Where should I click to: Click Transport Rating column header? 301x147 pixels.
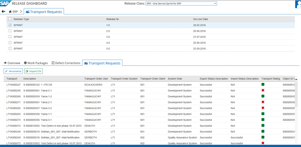(x=271, y=79)
